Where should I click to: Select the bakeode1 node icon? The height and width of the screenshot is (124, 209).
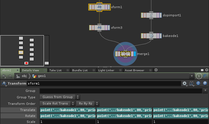pyautogui.click(x=151, y=36)
